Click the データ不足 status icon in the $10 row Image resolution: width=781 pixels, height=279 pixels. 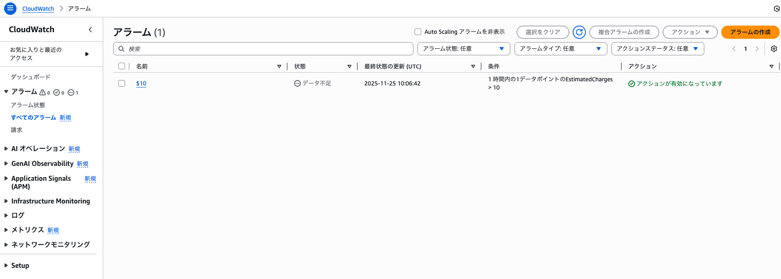(x=297, y=83)
